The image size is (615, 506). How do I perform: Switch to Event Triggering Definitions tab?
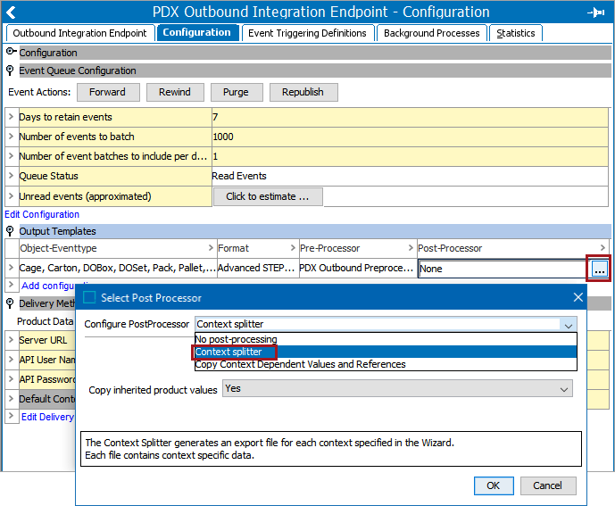click(x=307, y=33)
